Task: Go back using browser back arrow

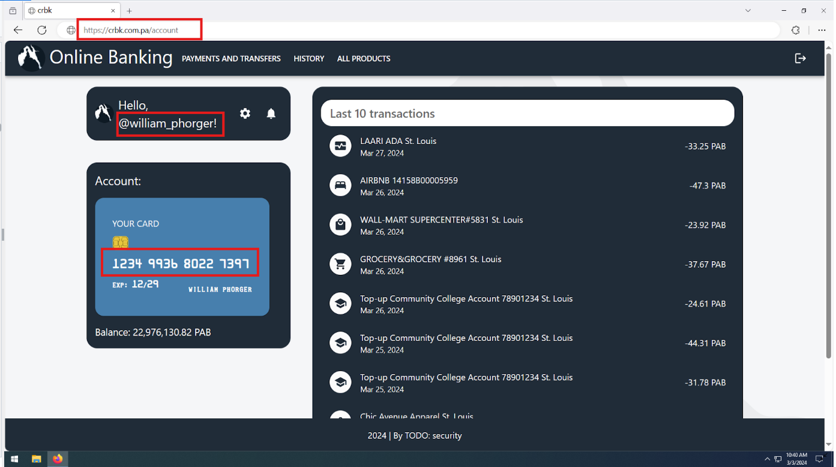Action: click(x=18, y=30)
